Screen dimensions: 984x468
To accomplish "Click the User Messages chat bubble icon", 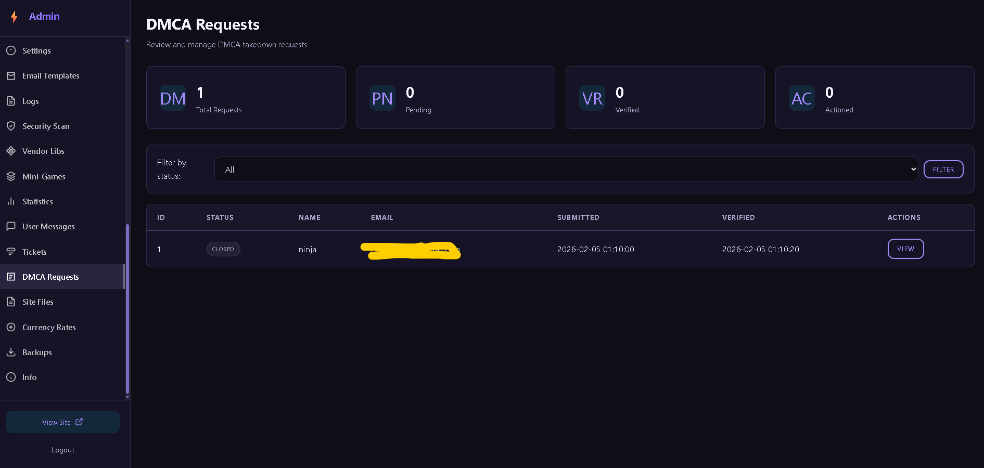I will (11, 226).
